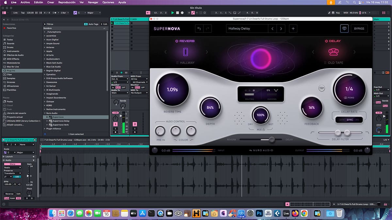The height and width of the screenshot is (220, 392).
Task: Select SYNC in the Delay Rate switch
Action: pyautogui.click(x=350, y=120)
